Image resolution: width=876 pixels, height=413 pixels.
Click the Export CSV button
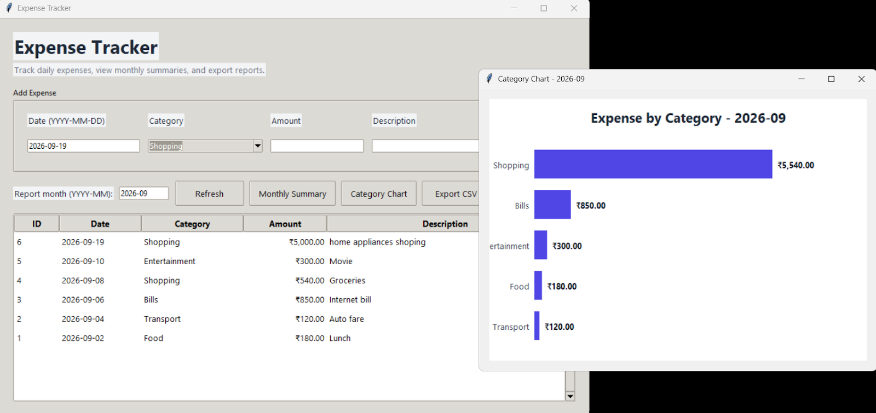pos(451,194)
